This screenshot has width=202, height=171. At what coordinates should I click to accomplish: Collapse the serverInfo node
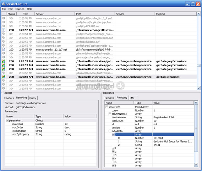[x=107, y=107]
